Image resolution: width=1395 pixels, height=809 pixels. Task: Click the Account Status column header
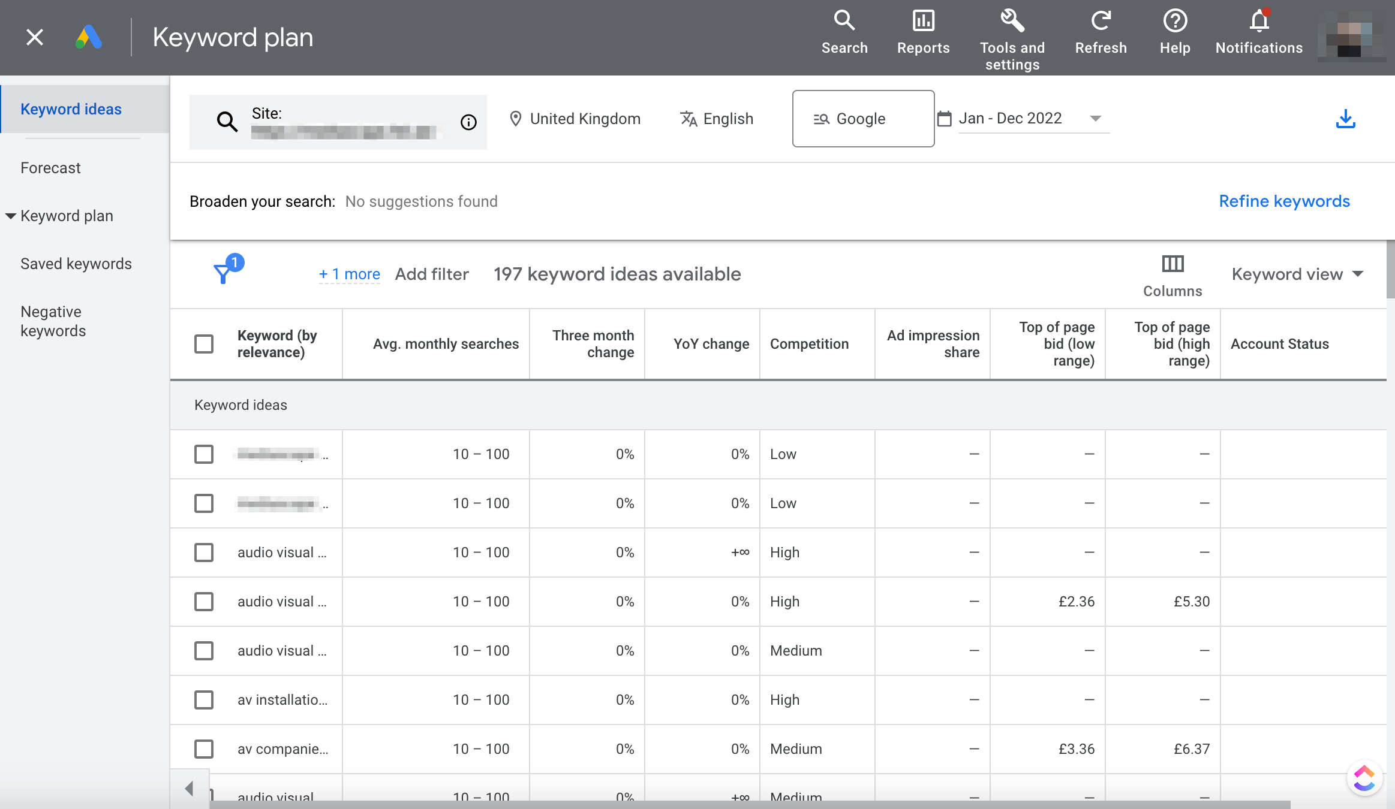(1280, 344)
